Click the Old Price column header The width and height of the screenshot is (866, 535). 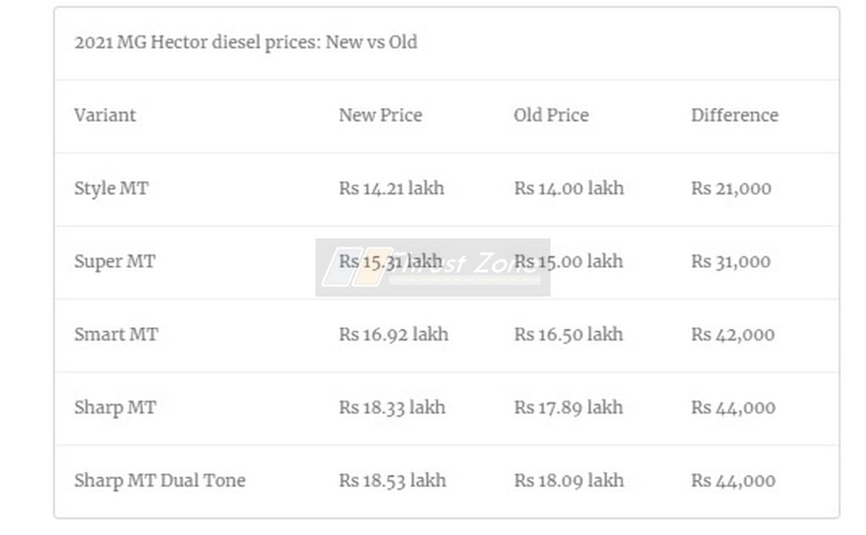click(551, 115)
